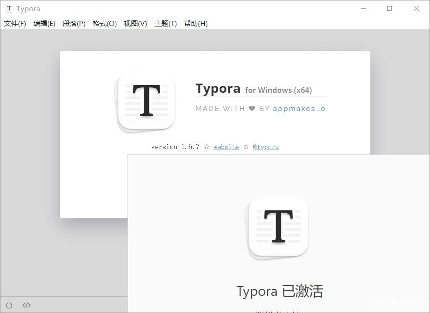Visit the appmakes.io link
Image resolution: width=430 pixels, height=313 pixels.
[299, 108]
